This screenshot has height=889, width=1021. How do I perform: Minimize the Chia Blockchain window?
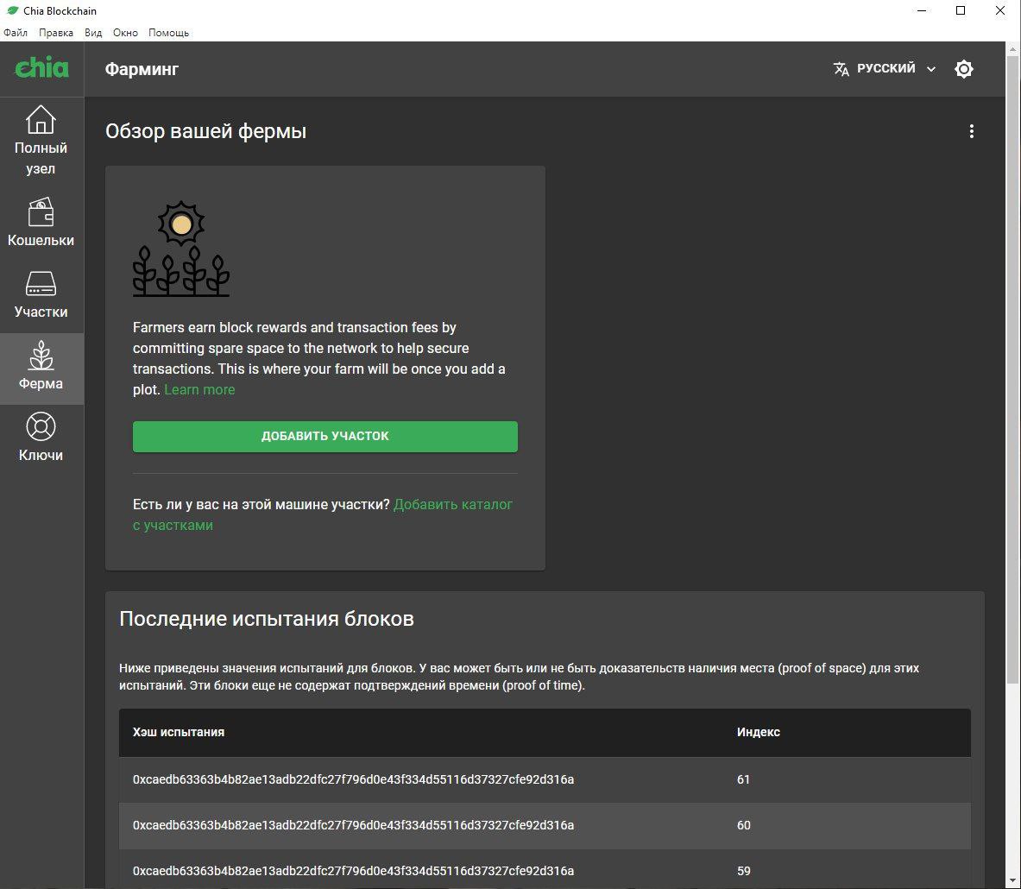tap(922, 11)
